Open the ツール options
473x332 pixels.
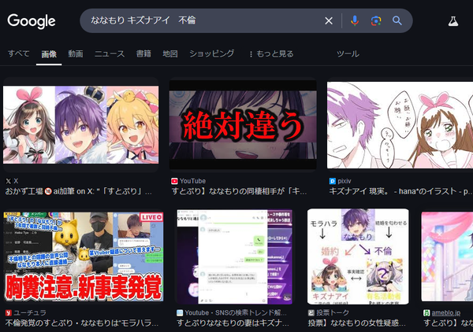click(348, 53)
